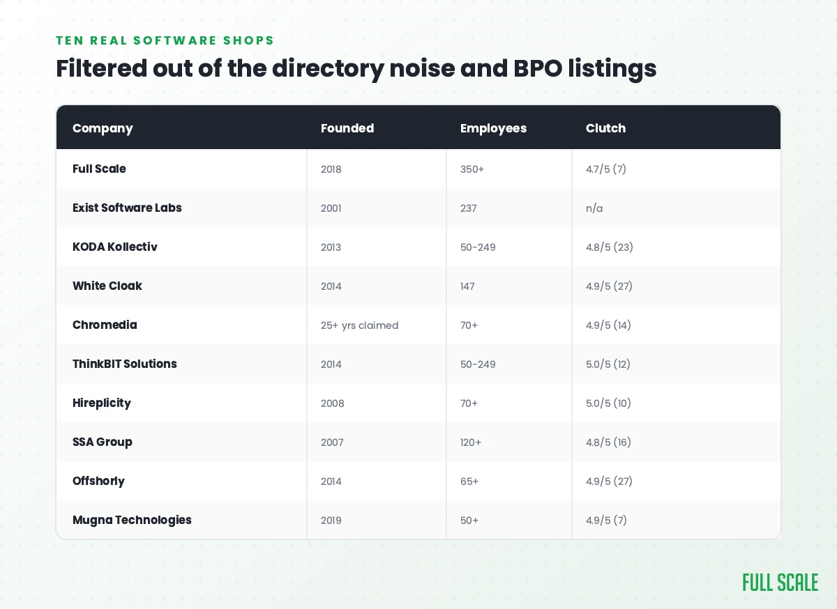This screenshot has width=837, height=609.
Task: Click the 5.0/5 (12) Clutch rating
Action: (608, 364)
